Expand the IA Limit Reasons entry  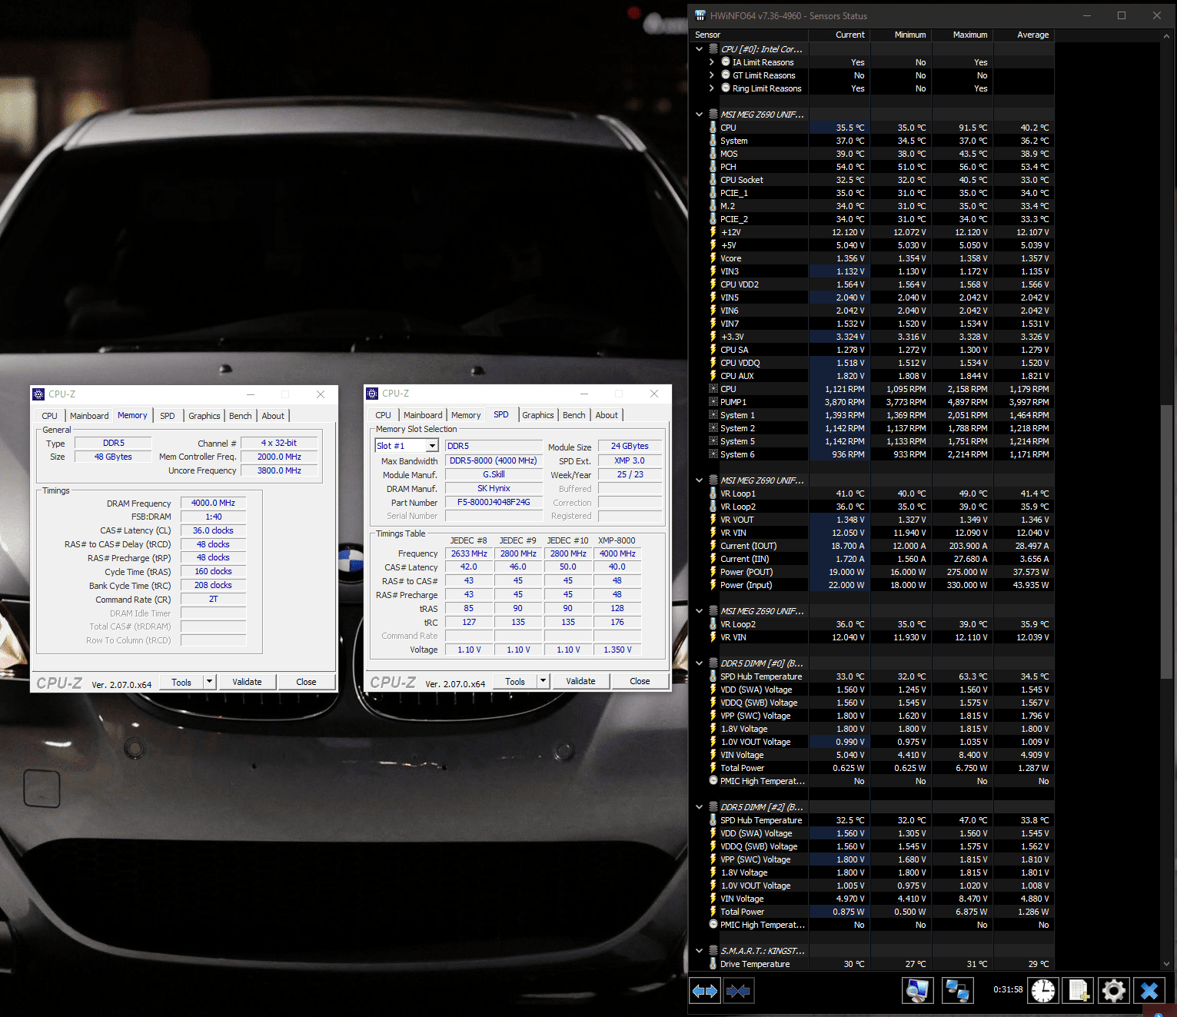click(x=711, y=62)
